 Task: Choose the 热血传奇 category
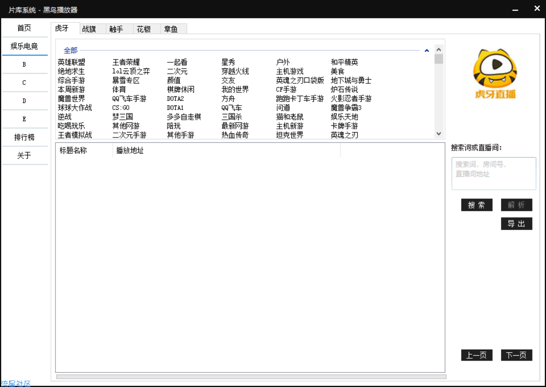tap(235, 135)
